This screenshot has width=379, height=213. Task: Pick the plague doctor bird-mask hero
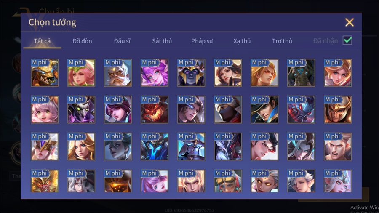pos(81,109)
